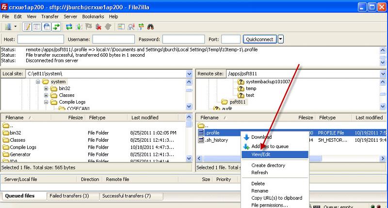Toggle the local directory tree view
388x208 pixels.
tap(37, 27)
